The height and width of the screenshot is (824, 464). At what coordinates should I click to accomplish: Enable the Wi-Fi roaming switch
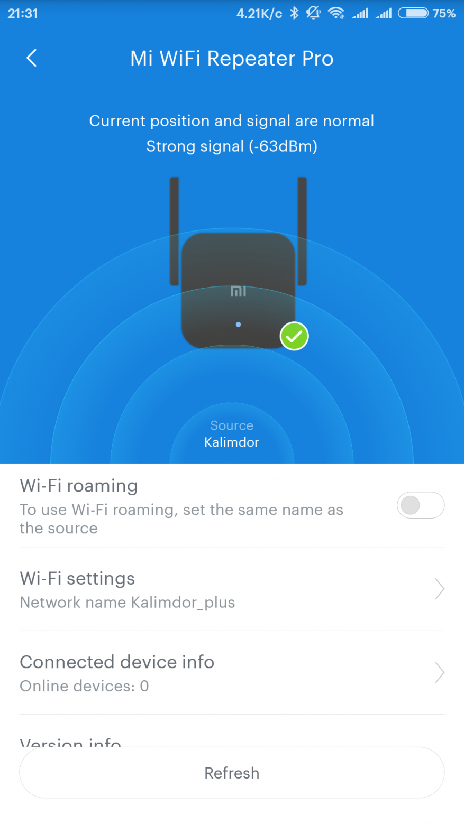[x=421, y=505]
